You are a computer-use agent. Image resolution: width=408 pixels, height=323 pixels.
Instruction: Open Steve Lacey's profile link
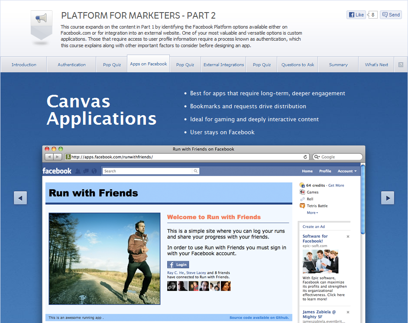[x=196, y=272]
